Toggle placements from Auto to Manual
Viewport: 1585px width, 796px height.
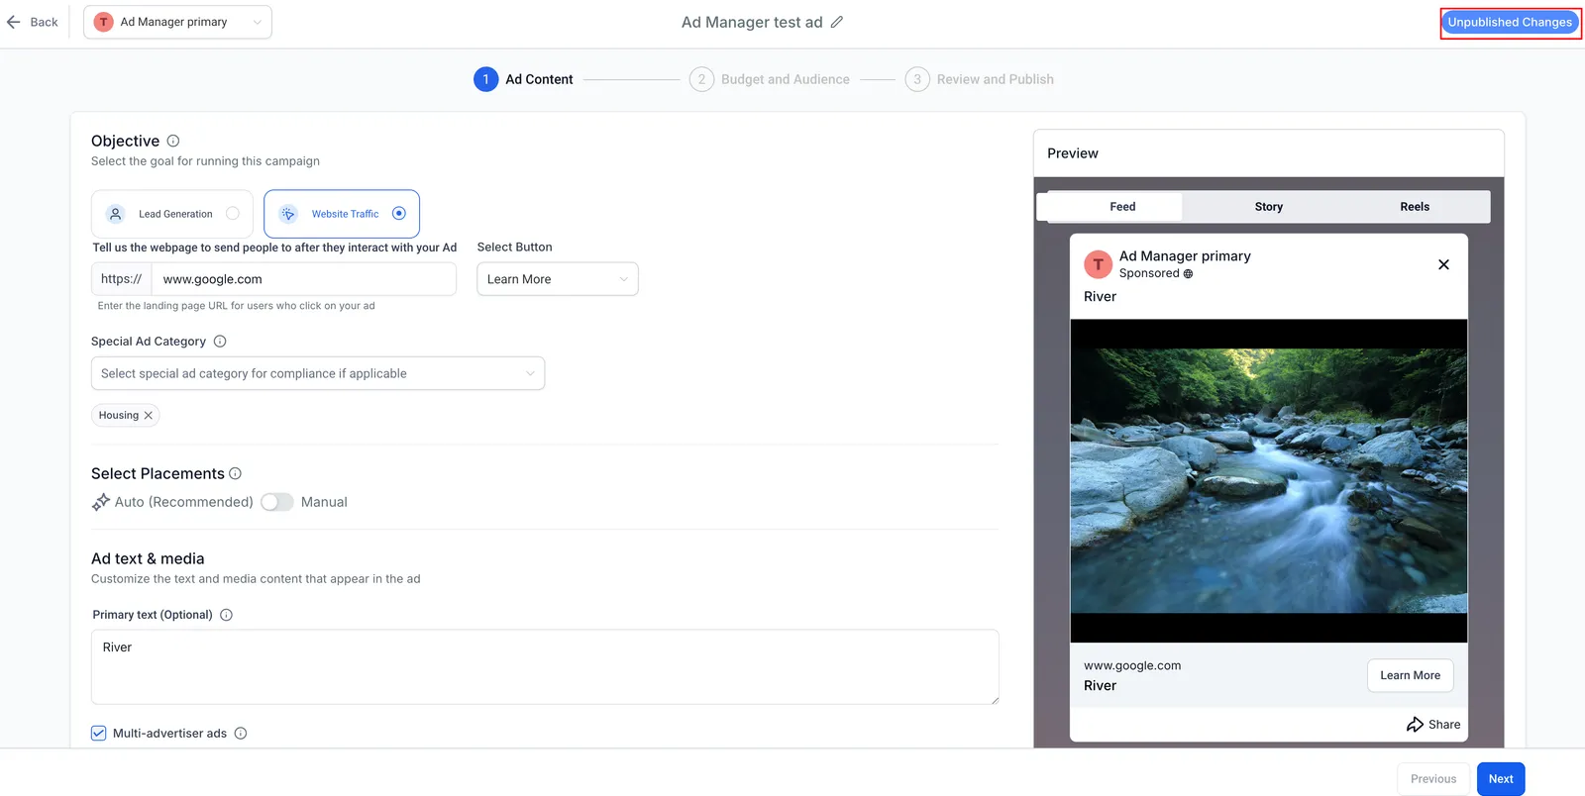click(x=277, y=502)
